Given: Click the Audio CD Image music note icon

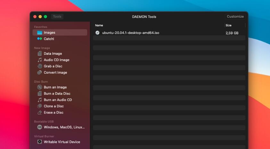Looking at the screenshot, I should coord(40,60).
